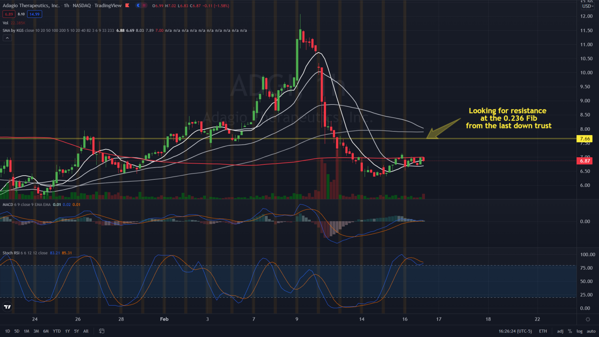Toggle adj dividend adjustment
The image size is (599, 337).
[560, 331]
